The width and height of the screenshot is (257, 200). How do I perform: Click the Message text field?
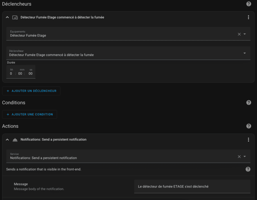click(192, 187)
